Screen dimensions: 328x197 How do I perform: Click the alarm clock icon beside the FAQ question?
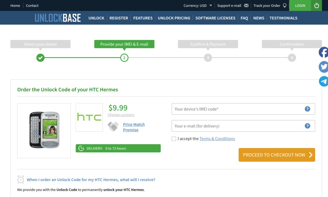pyautogui.click(x=21, y=180)
